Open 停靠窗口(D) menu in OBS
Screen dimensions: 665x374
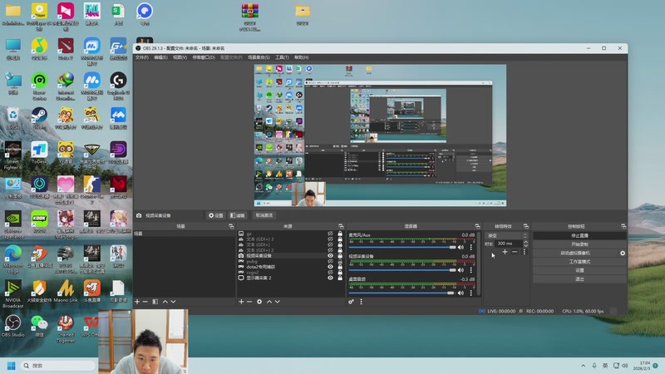coord(204,57)
